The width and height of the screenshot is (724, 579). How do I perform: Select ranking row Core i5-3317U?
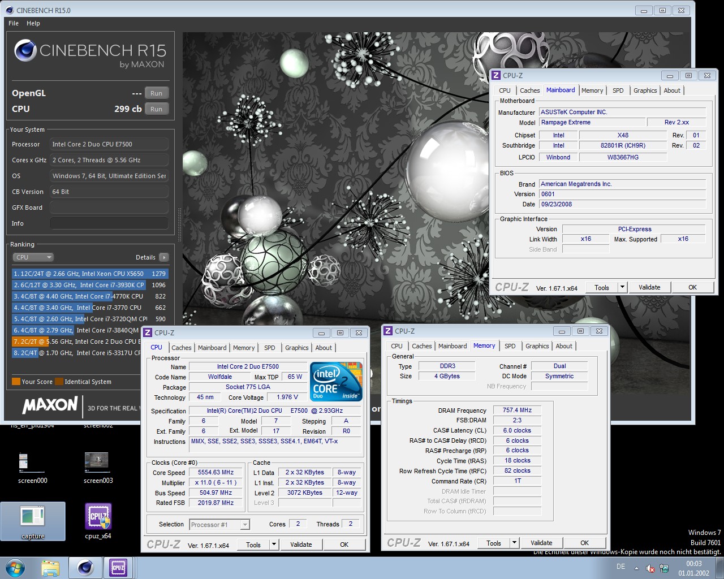(76, 353)
